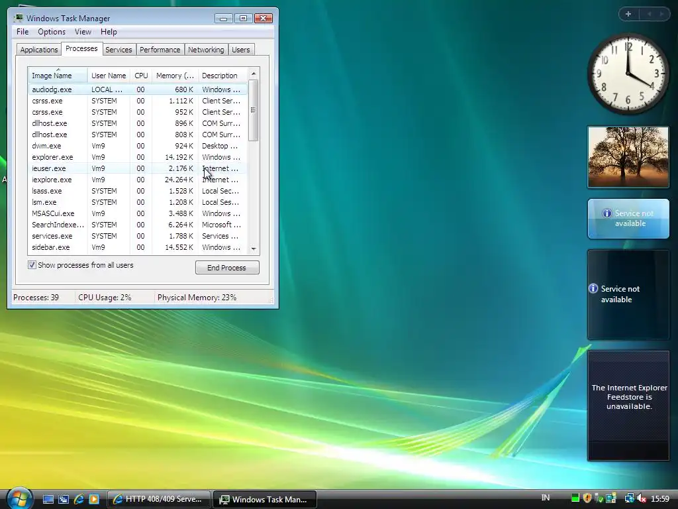Click the Add Gadgets plus button in sidebar
The image size is (678, 509).
tap(628, 14)
